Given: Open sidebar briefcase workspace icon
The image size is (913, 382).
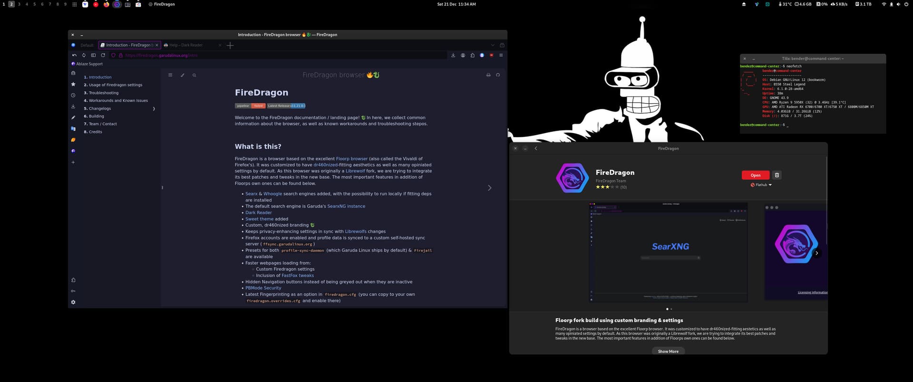Looking at the screenshot, I should tap(73, 73).
